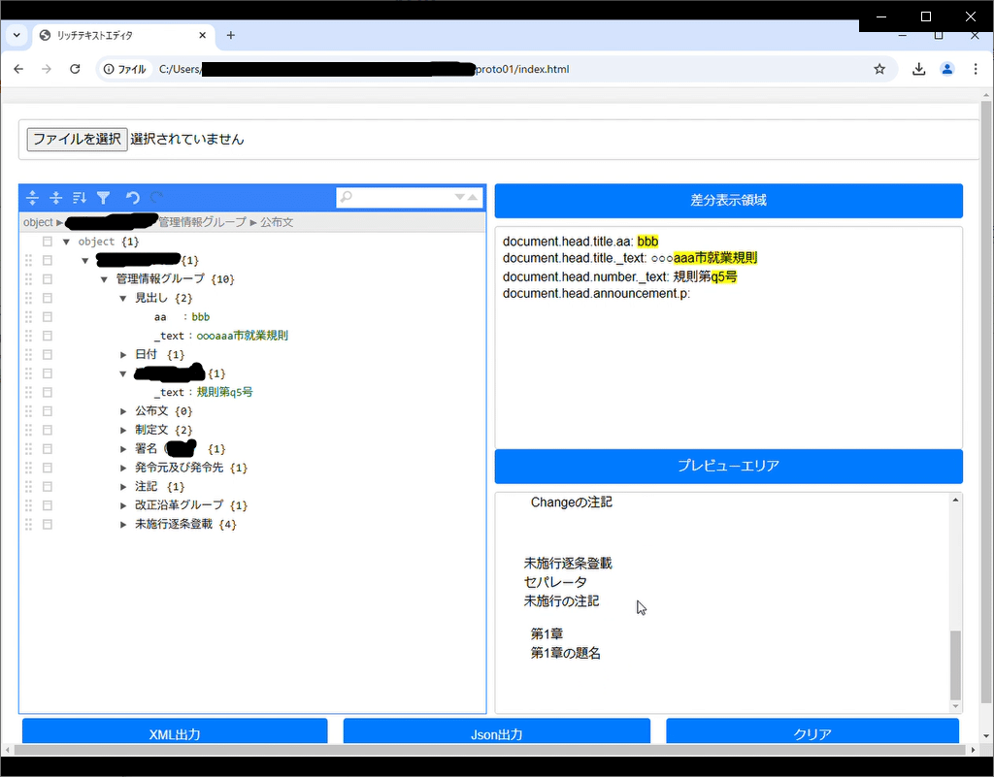Toggle the checkbox next to object node

click(46, 241)
